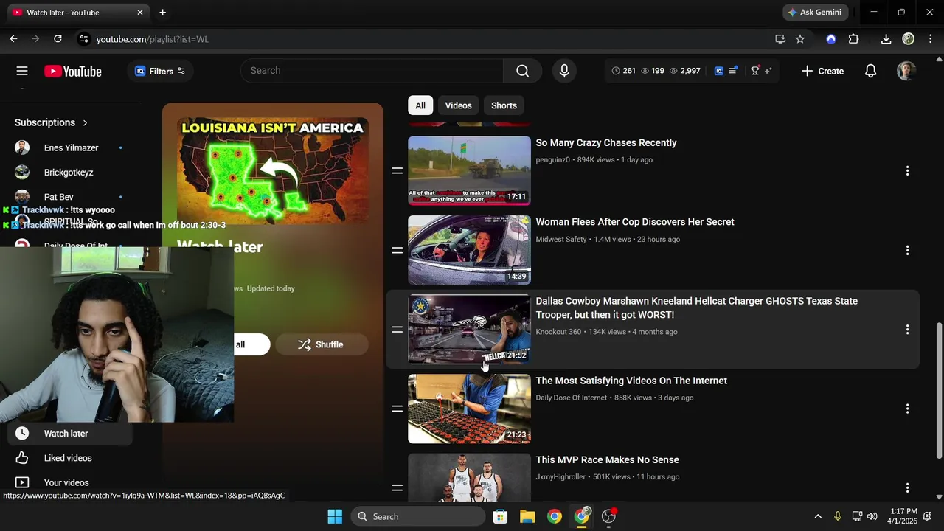Open the Woman Flees After Cop thumbnail

[469, 250]
